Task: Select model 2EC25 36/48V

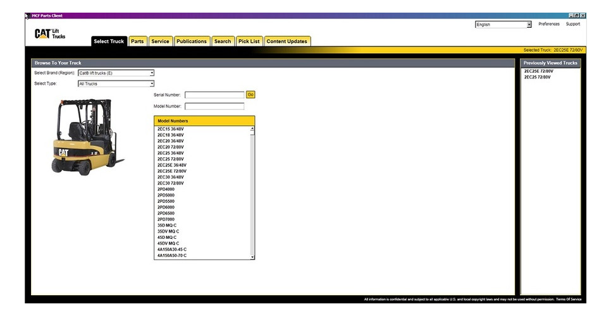Action: [170, 154]
